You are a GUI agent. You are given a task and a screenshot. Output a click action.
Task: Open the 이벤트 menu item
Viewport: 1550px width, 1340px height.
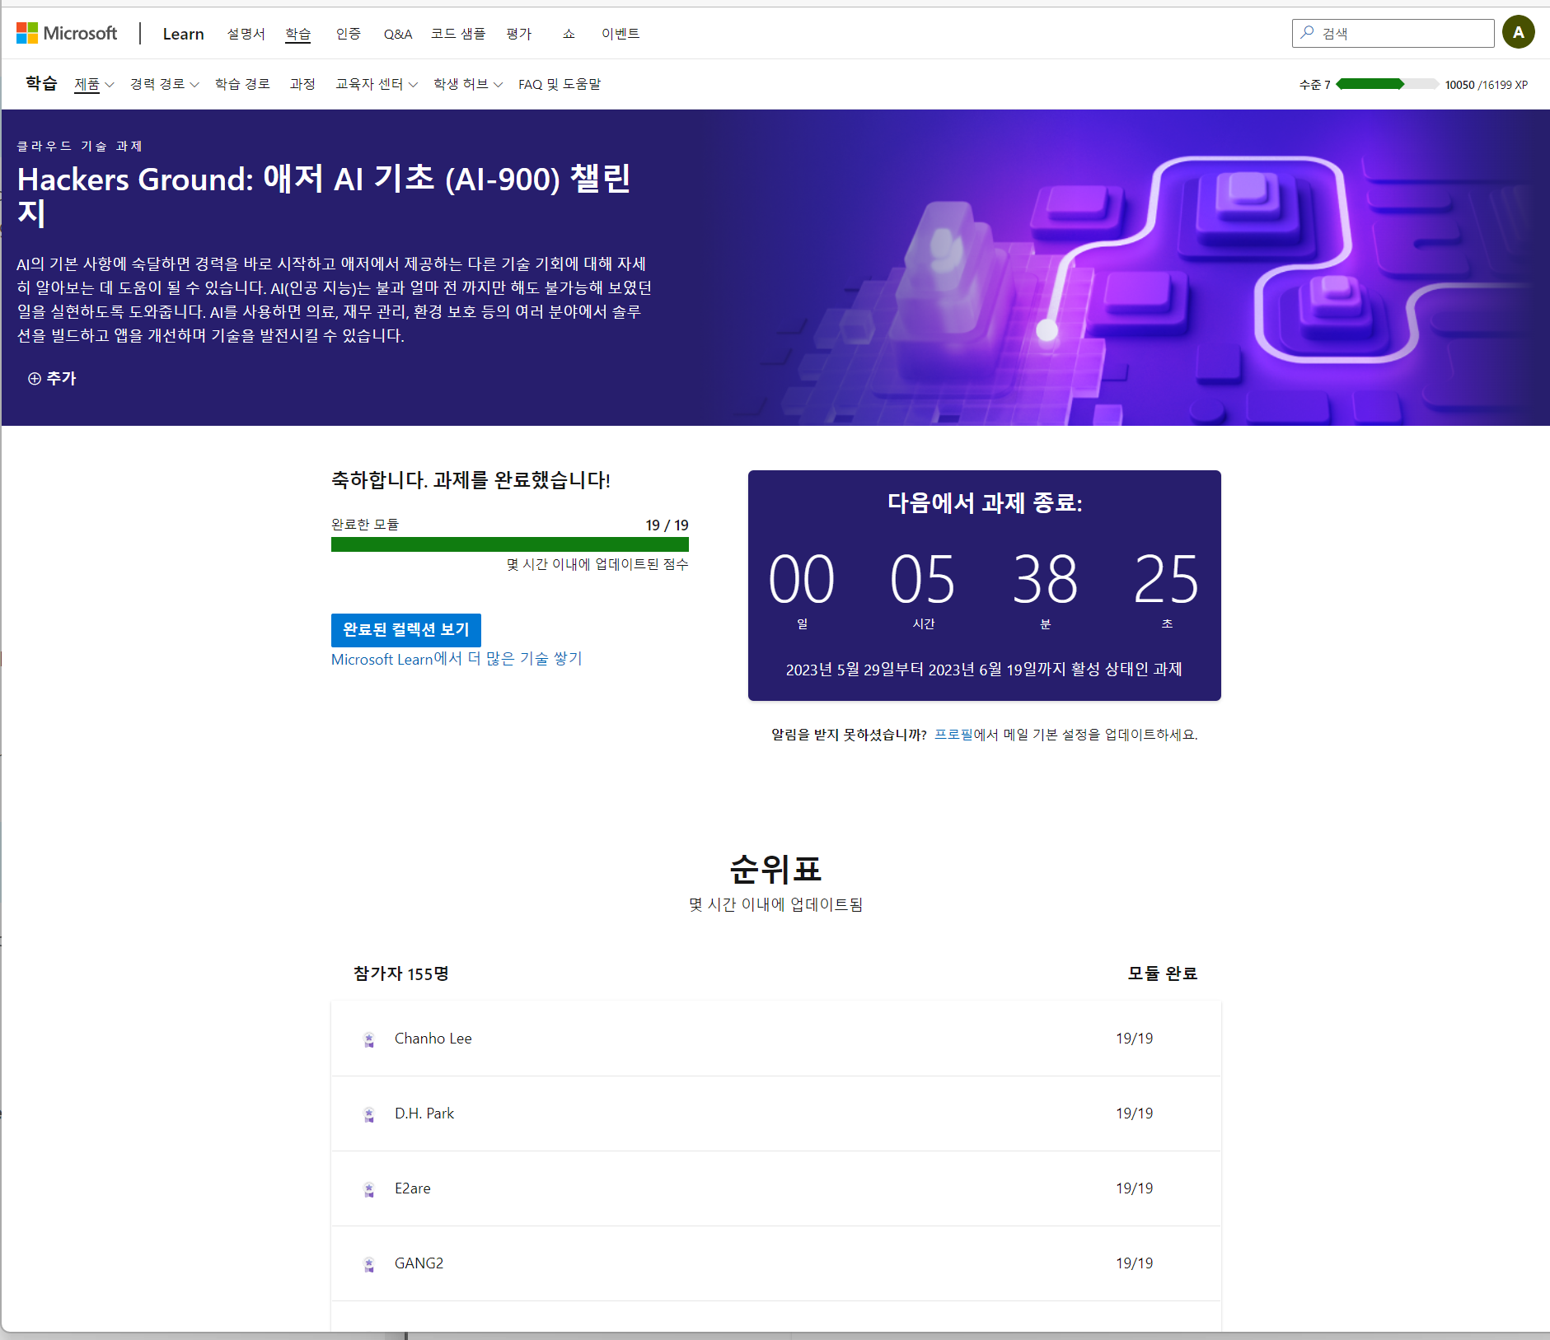coord(620,34)
